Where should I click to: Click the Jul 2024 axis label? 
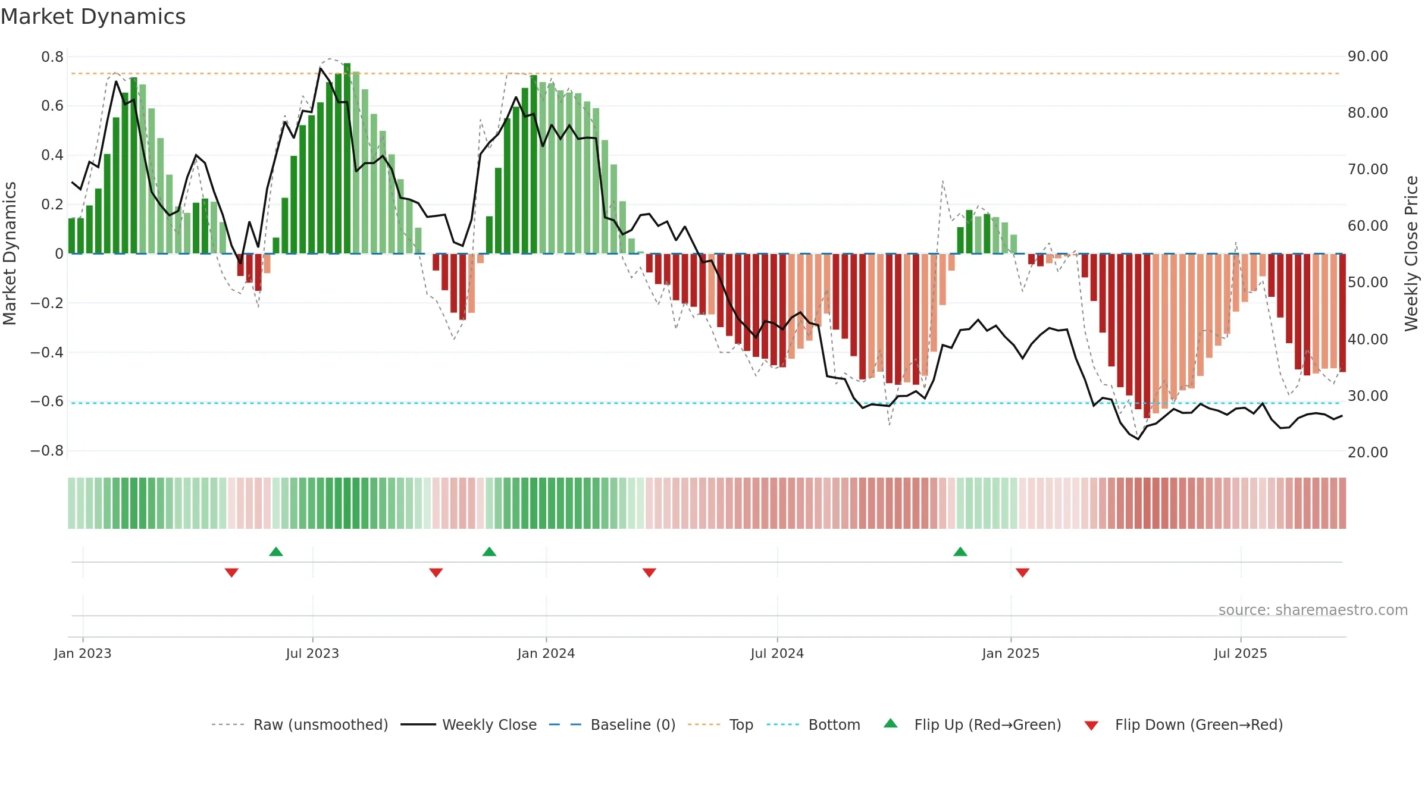click(777, 653)
